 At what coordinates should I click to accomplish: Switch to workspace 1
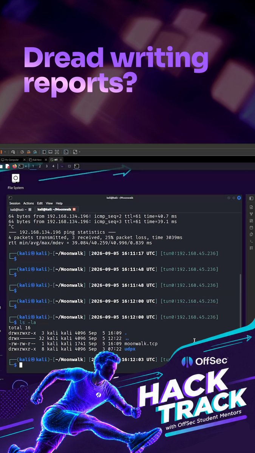click(33, 166)
